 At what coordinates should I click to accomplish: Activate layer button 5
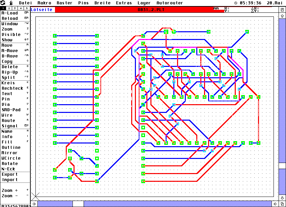tap(27, 8)
